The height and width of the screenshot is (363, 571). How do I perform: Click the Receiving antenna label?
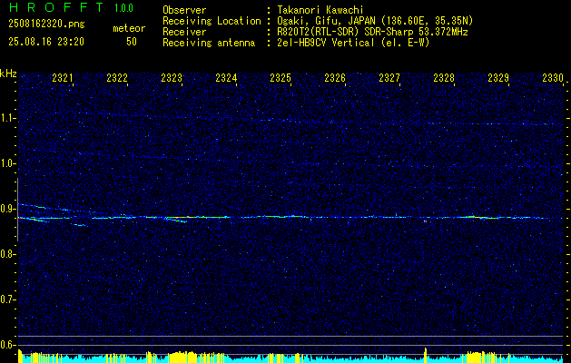[209, 43]
